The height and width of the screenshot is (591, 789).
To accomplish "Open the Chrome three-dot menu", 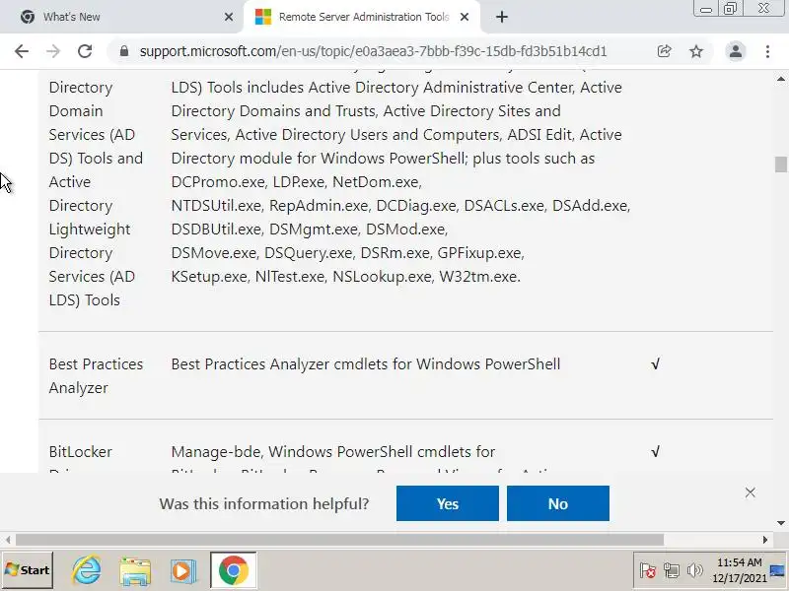I will (x=767, y=51).
